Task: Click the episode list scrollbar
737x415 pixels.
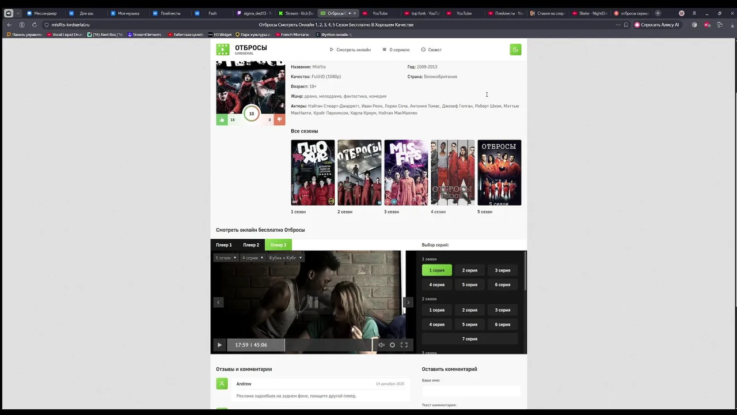Action: tap(526, 270)
